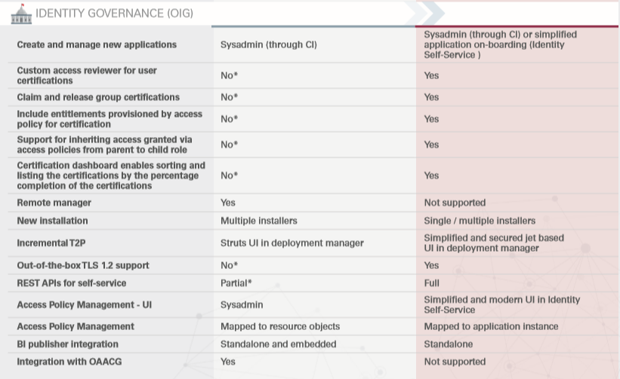Click the government building icon in header
This screenshot has height=379, width=620.
(x=20, y=13)
